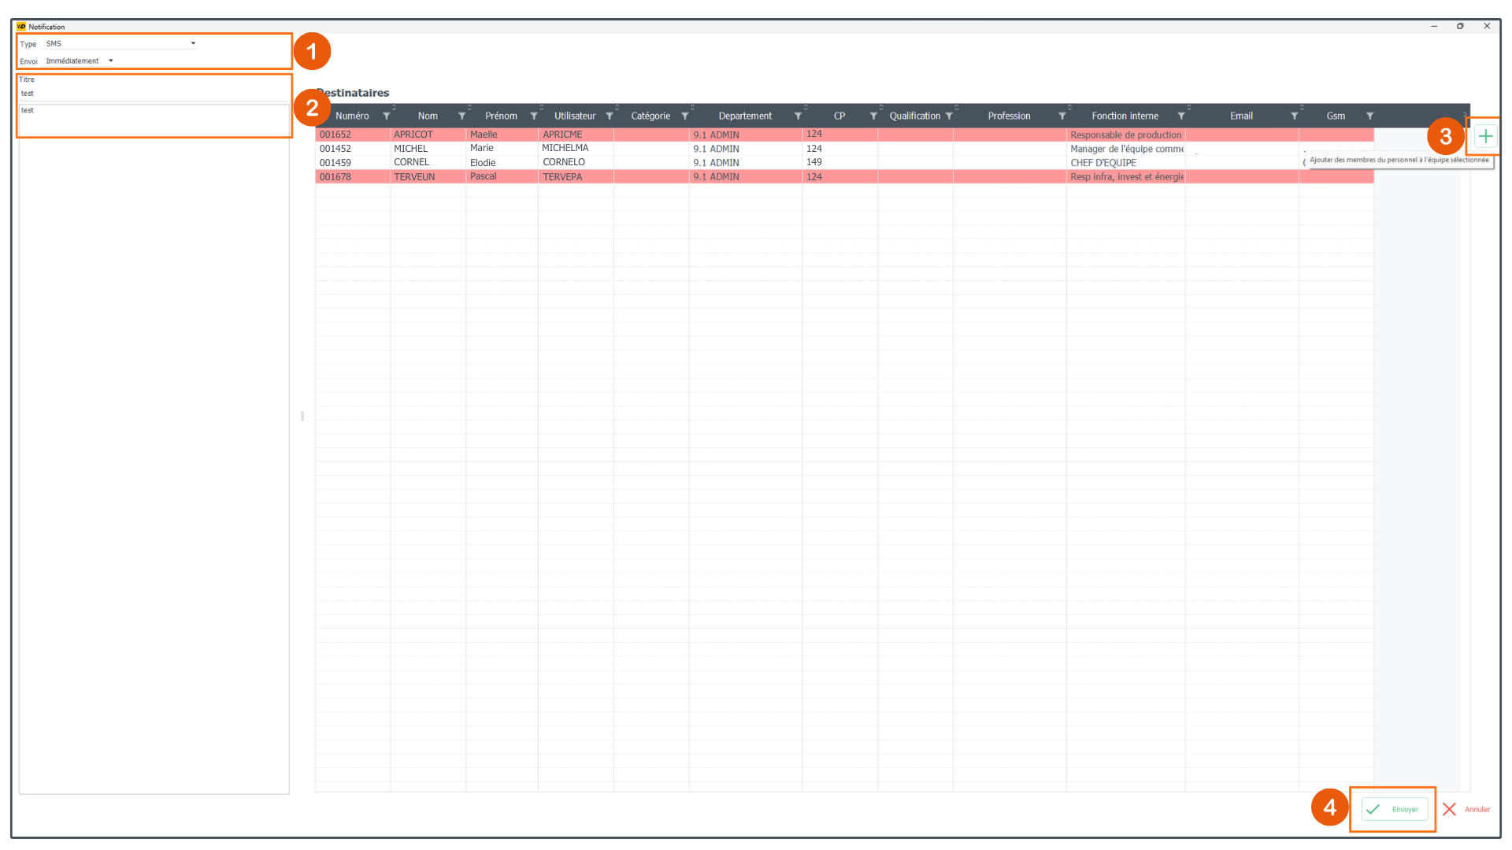Filter the Utilisateur column
Viewport: 1512px width, 850px height.
610,116
